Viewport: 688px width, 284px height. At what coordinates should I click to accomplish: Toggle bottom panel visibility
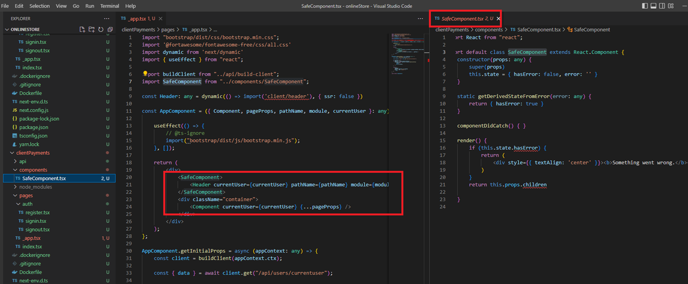[x=653, y=6]
